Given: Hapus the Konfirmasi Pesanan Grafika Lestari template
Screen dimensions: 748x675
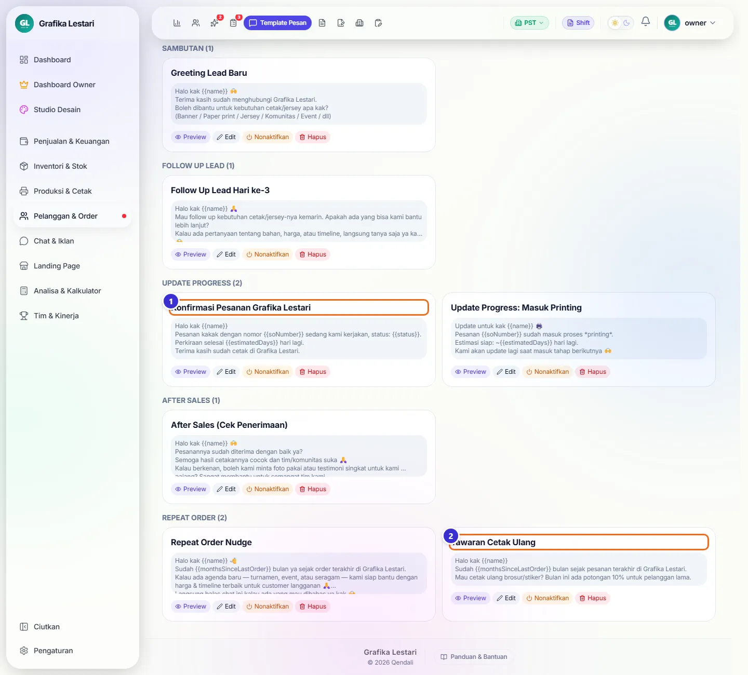Looking at the screenshot, I should pos(313,372).
